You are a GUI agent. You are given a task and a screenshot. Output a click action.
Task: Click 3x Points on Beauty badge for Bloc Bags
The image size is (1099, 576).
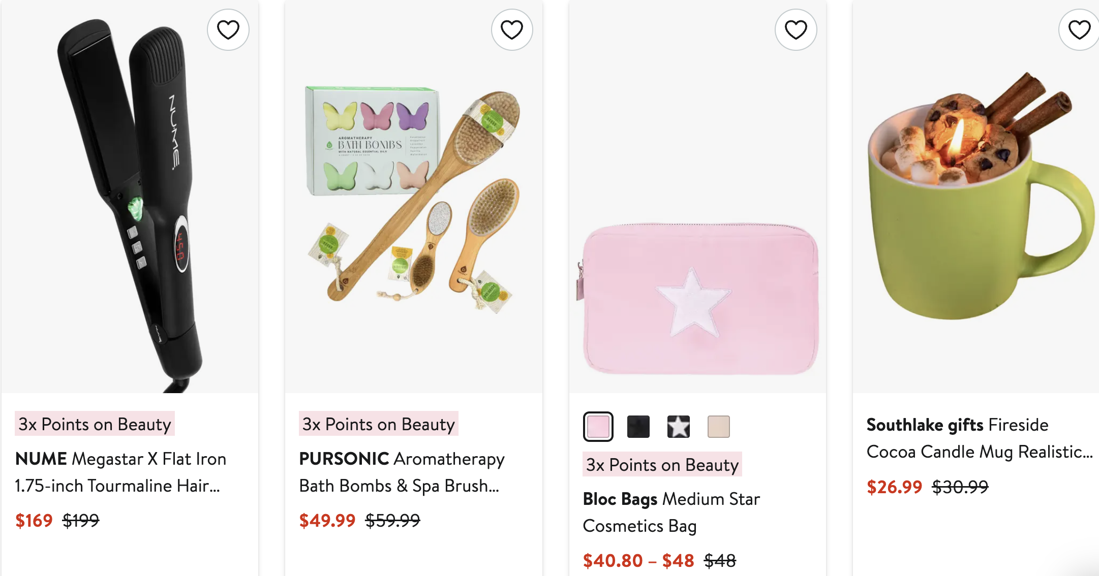point(662,465)
